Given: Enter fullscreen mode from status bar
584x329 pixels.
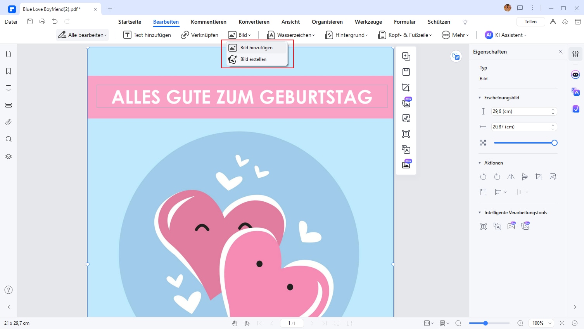Looking at the screenshot, I should pos(562,323).
